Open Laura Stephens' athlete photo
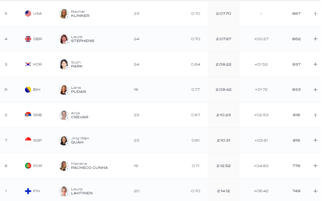This screenshot has height=201, width=324. tap(64, 39)
